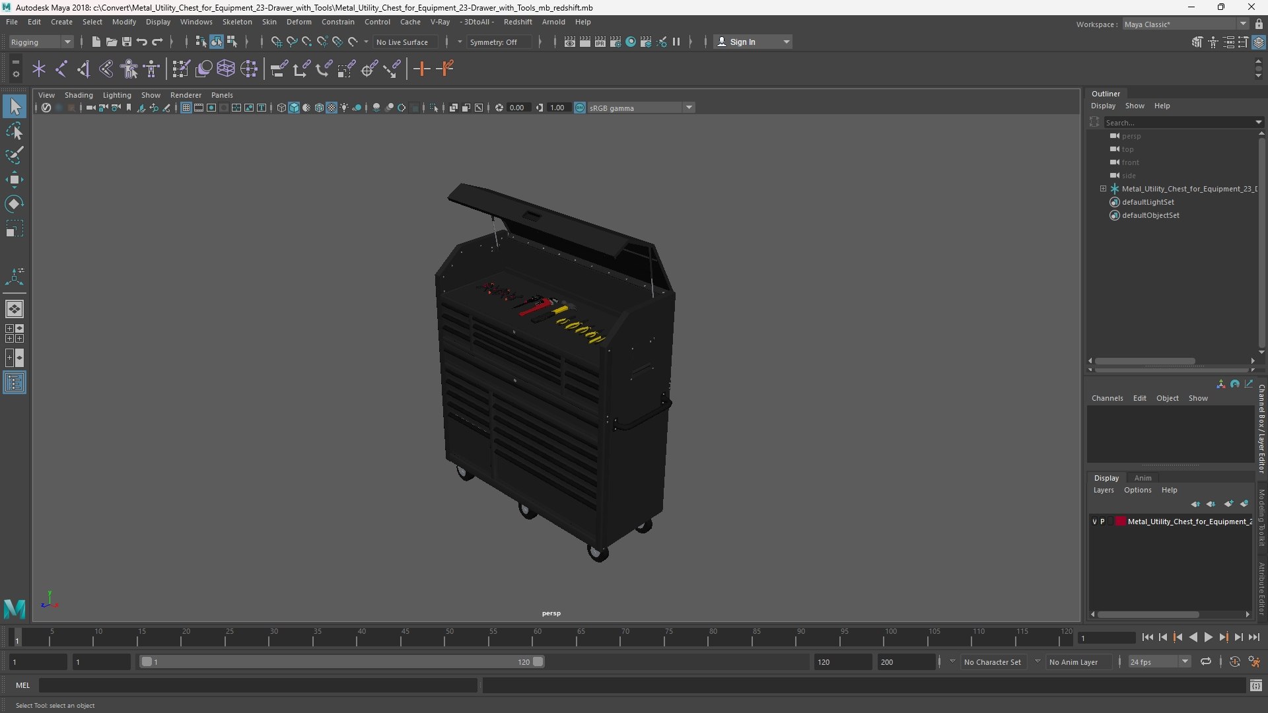Open the Sign In dropdown
The image size is (1268, 713).
(x=753, y=42)
